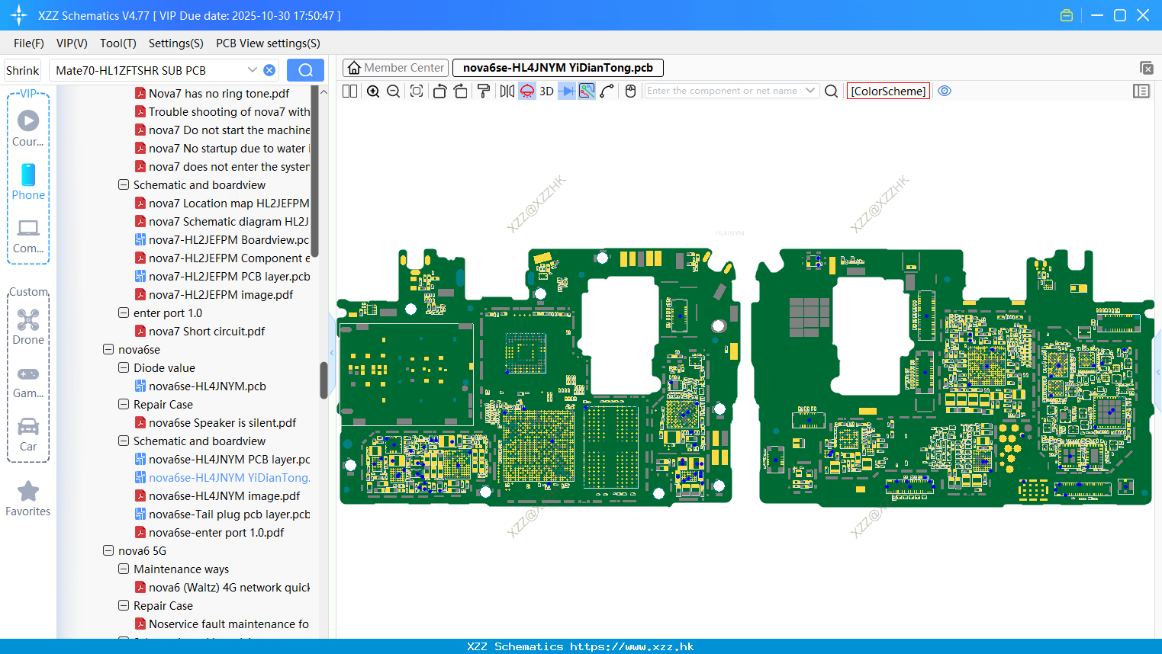Mirror the PCB board view
The width and height of the screenshot is (1162, 654).
pyautogui.click(x=507, y=91)
